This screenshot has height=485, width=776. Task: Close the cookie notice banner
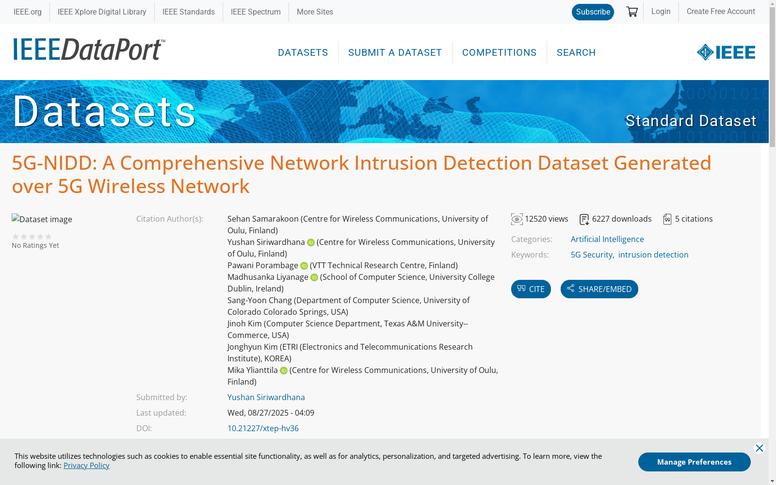pos(760,448)
